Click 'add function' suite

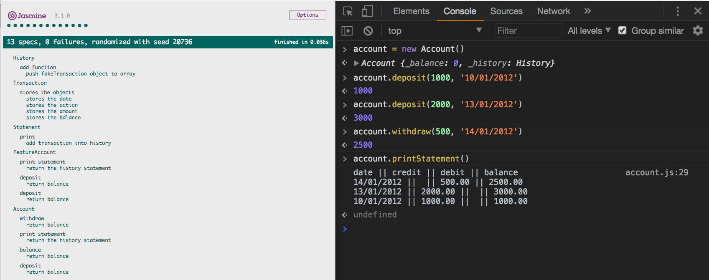tap(38, 68)
